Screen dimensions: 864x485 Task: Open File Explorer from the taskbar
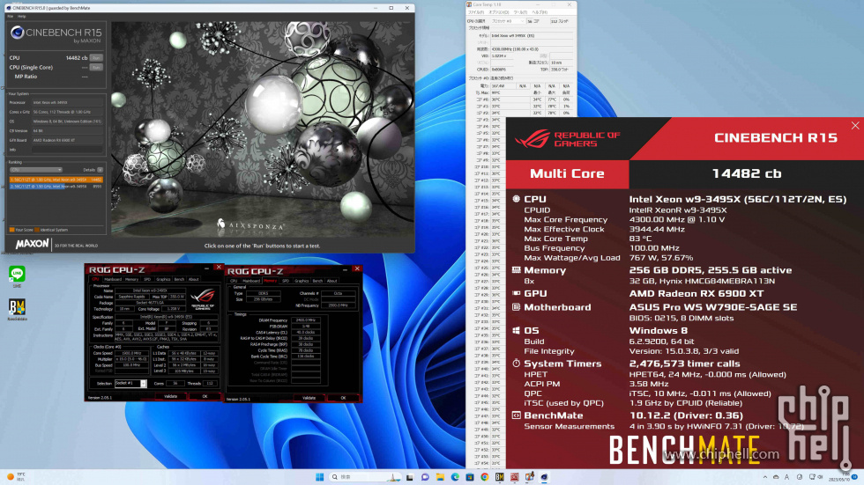tap(440, 477)
